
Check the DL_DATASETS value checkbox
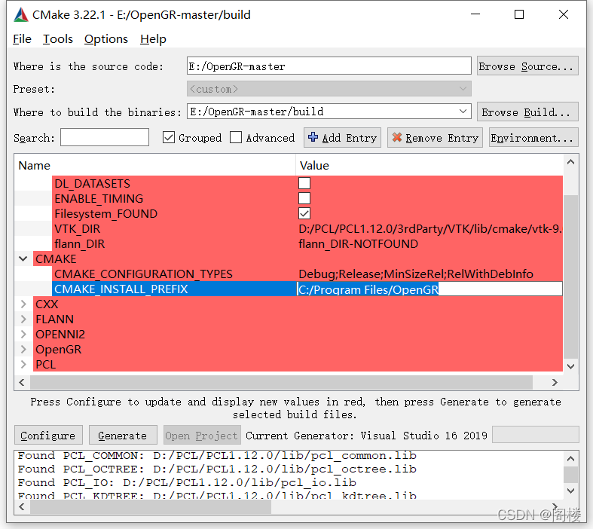coord(304,183)
